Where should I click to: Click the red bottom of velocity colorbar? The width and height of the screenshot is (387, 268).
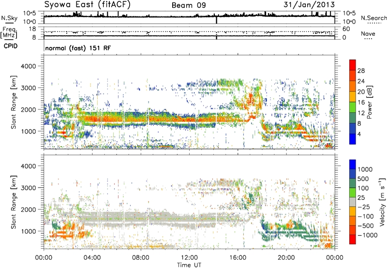pos(353,239)
